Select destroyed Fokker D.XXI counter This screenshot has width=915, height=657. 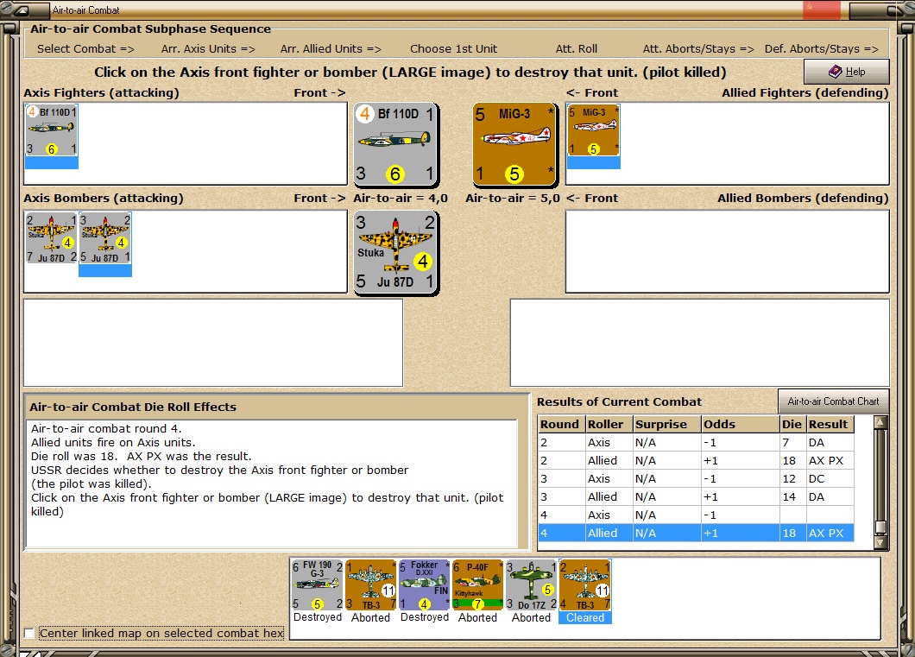424,585
